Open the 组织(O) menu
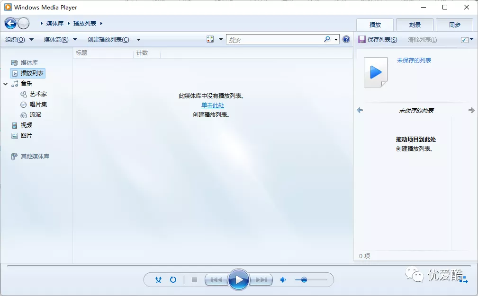This screenshot has height=296, width=478. pyautogui.click(x=19, y=40)
